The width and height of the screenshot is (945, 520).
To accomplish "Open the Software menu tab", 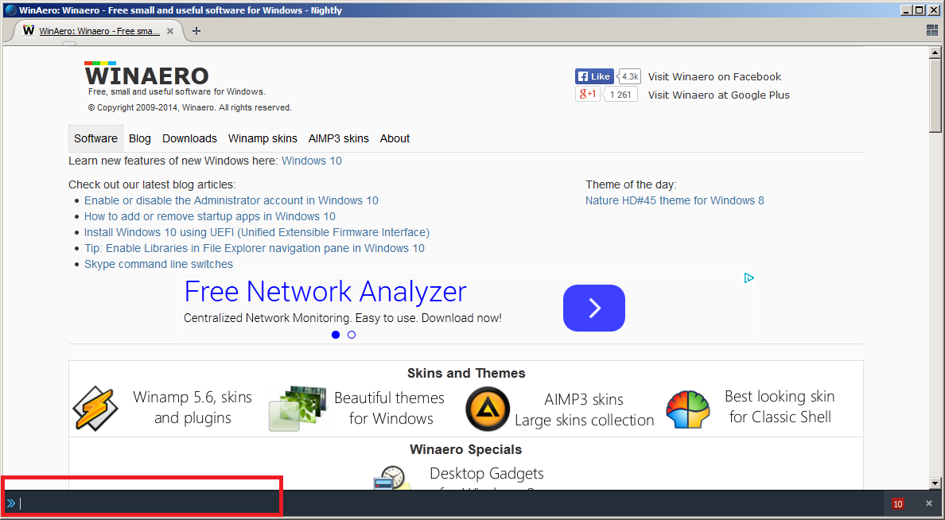I will (95, 138).
